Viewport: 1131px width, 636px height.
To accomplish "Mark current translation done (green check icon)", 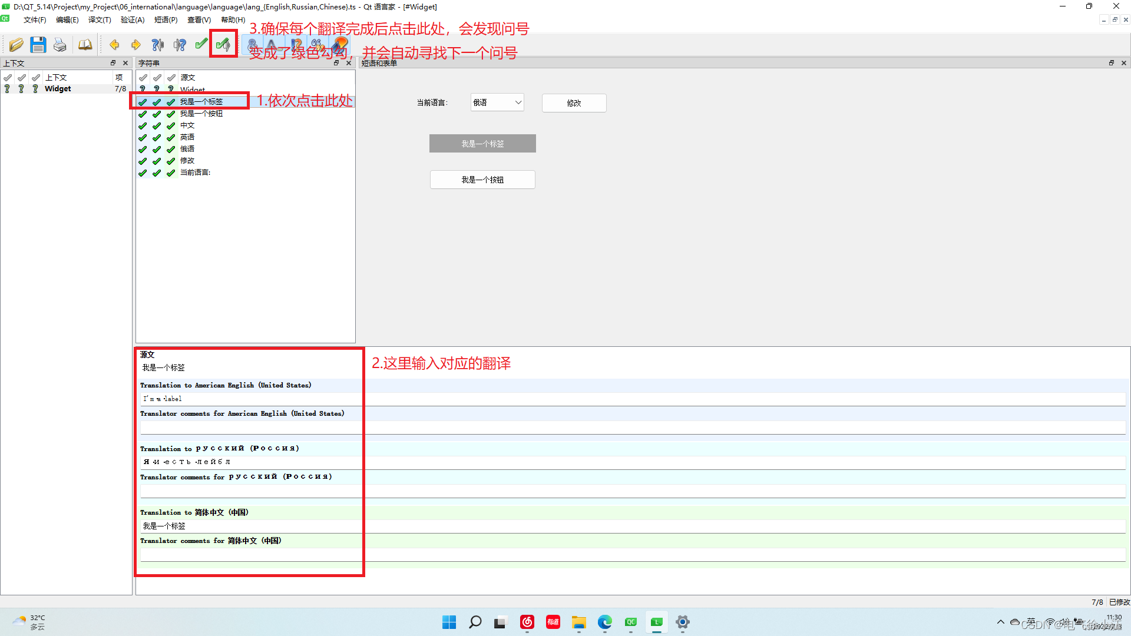I will tap(201, 44).
